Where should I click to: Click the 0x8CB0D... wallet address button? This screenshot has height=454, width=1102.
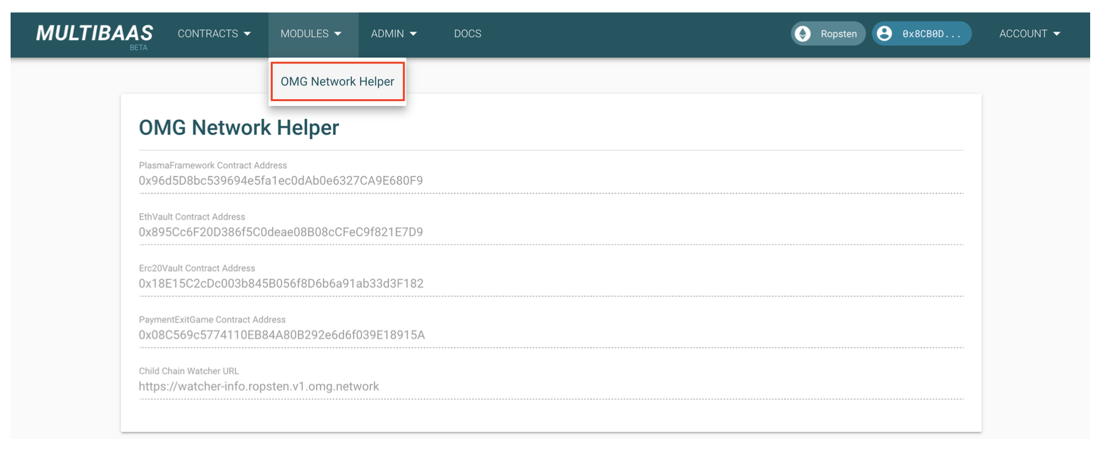coord(922,34)
